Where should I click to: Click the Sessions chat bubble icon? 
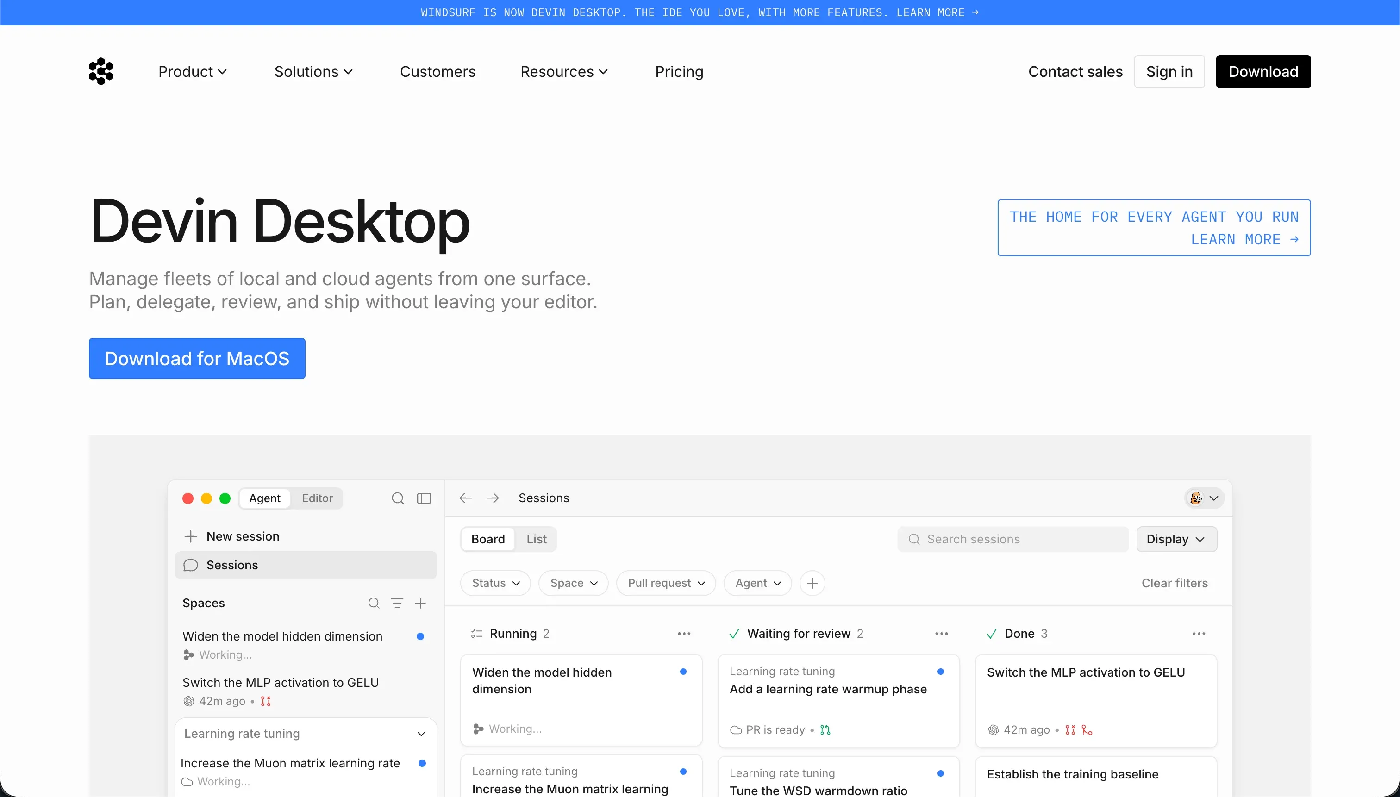(x=191, y=565)
